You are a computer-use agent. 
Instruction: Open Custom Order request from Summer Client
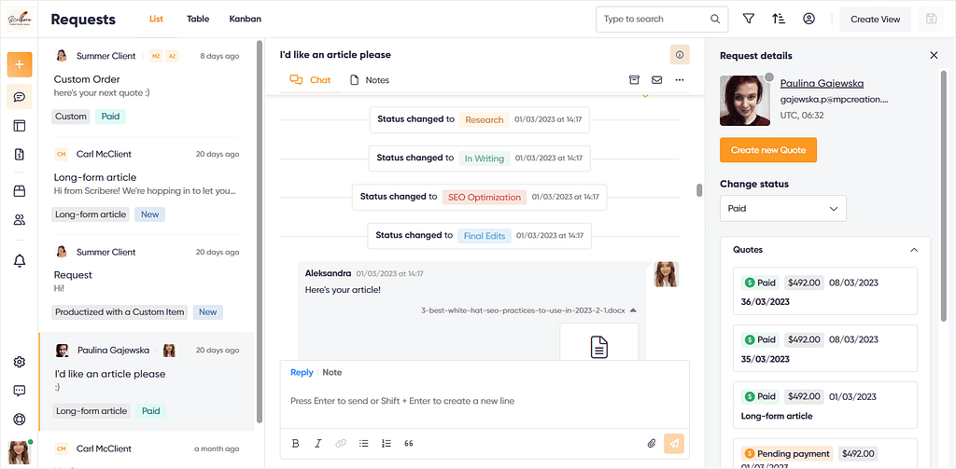(x=147, y=85)
